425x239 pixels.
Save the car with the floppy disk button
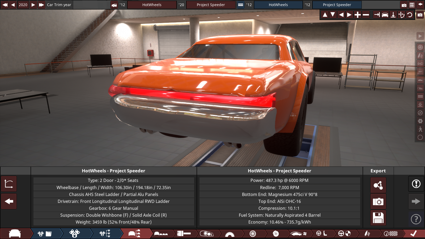tap(378, 218)
